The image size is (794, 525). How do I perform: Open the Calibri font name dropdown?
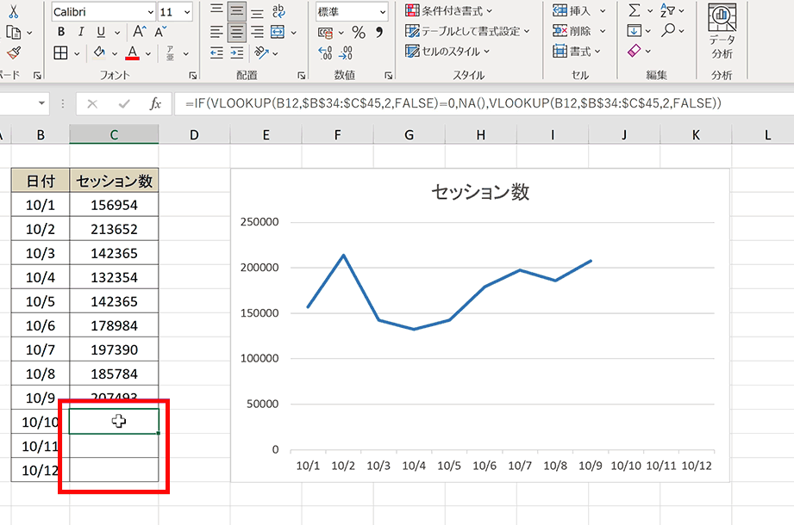[x=151, y=12]
